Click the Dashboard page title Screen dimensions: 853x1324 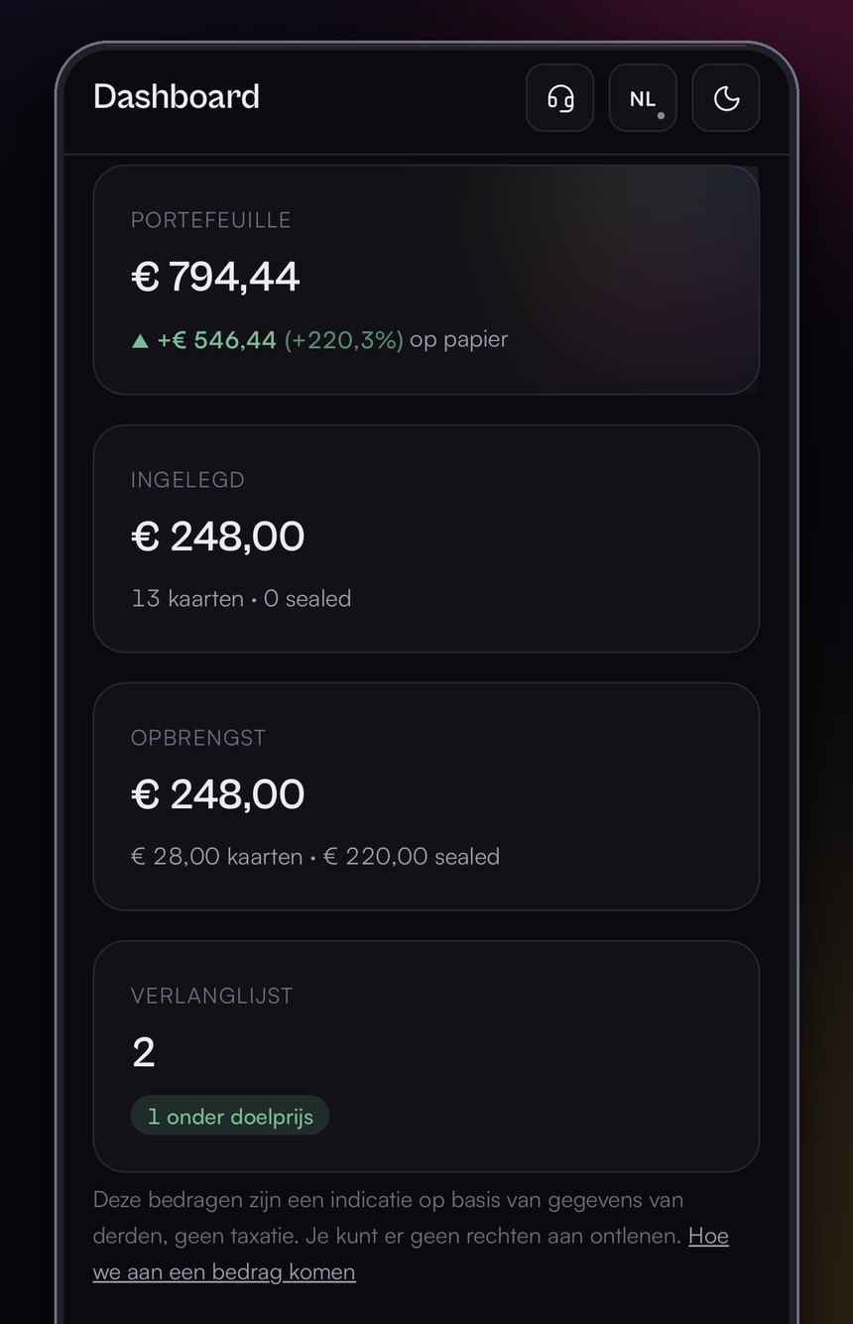177,96
